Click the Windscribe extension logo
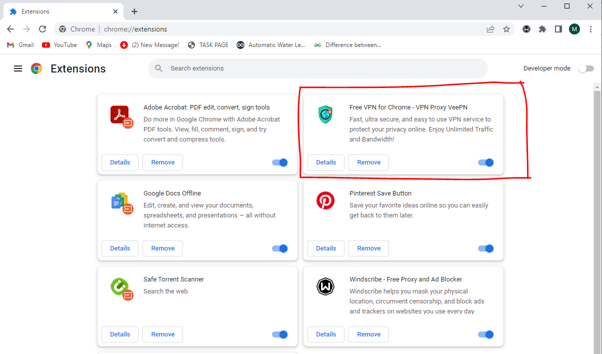602x354 pixels. click(325, 286)
